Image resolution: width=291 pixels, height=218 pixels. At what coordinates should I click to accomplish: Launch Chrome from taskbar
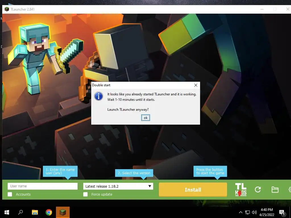tap(49, 212)
